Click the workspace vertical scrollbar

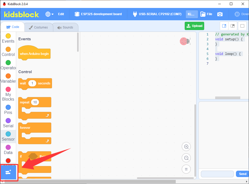[x=195, y=140]
